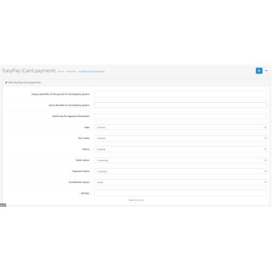Screen dimensions: 272x272
Task: Expand the Payment status dropdown
Action: click(x=181, y=171)
